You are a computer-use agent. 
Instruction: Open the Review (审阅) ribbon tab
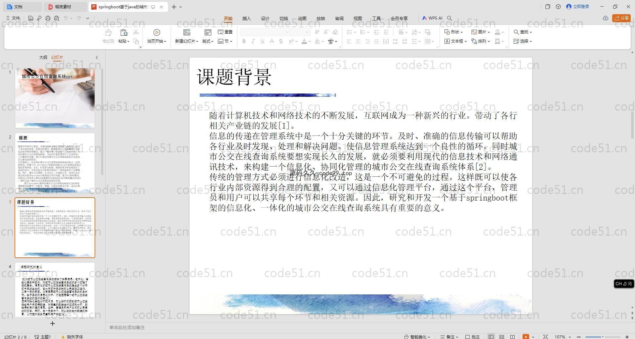(339, 19)
